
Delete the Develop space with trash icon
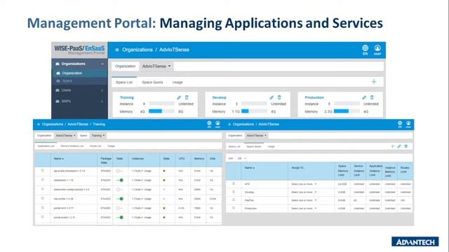[279, 97]
